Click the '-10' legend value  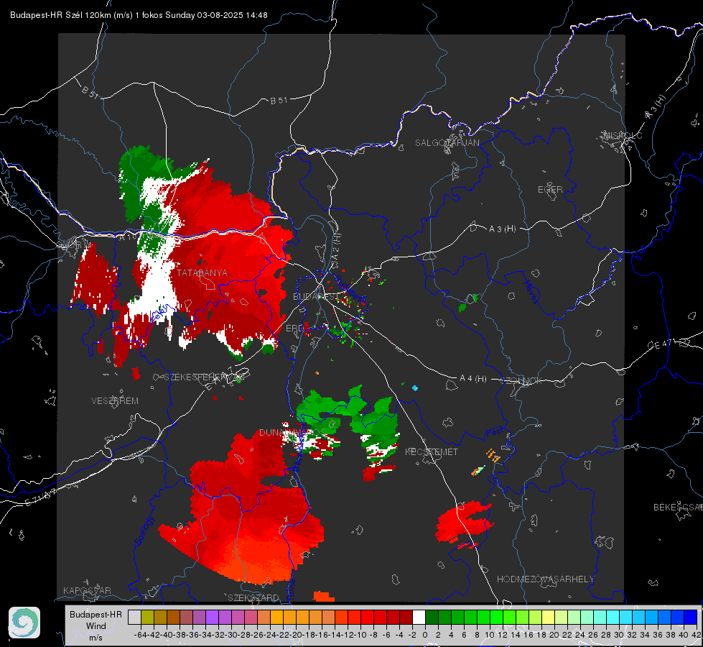[360, 635]
